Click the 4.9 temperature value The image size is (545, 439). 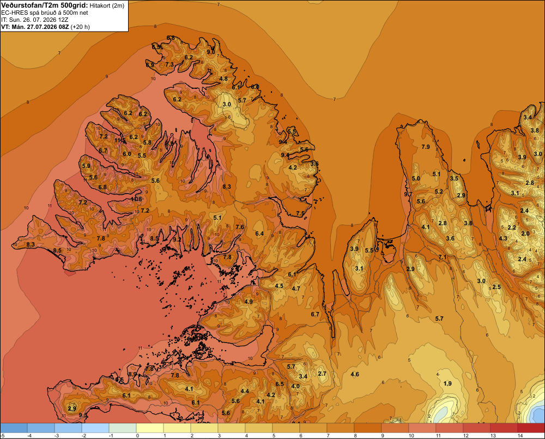[x=249, y=302]
